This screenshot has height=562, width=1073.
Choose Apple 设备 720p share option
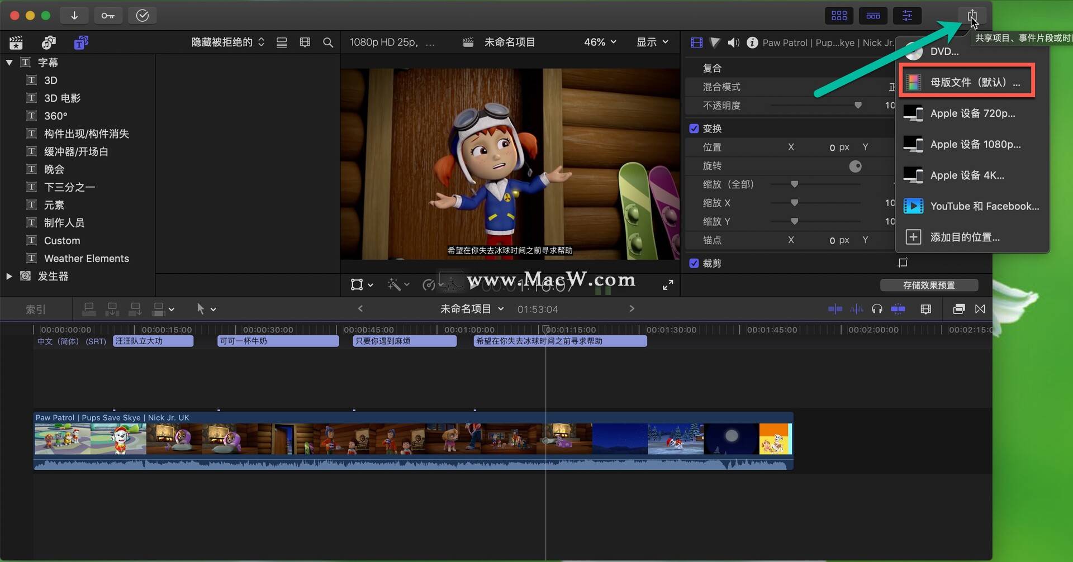coord(972,113)
